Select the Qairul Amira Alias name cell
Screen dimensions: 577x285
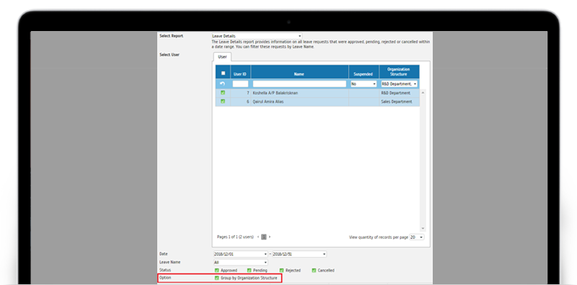(x=299, y=102)
